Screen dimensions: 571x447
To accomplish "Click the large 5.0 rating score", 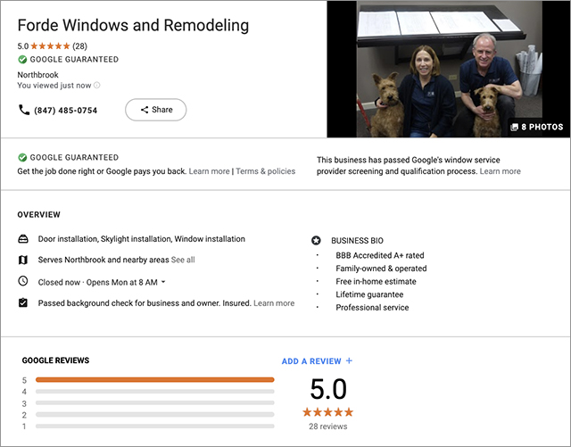I will click(328, 389).
